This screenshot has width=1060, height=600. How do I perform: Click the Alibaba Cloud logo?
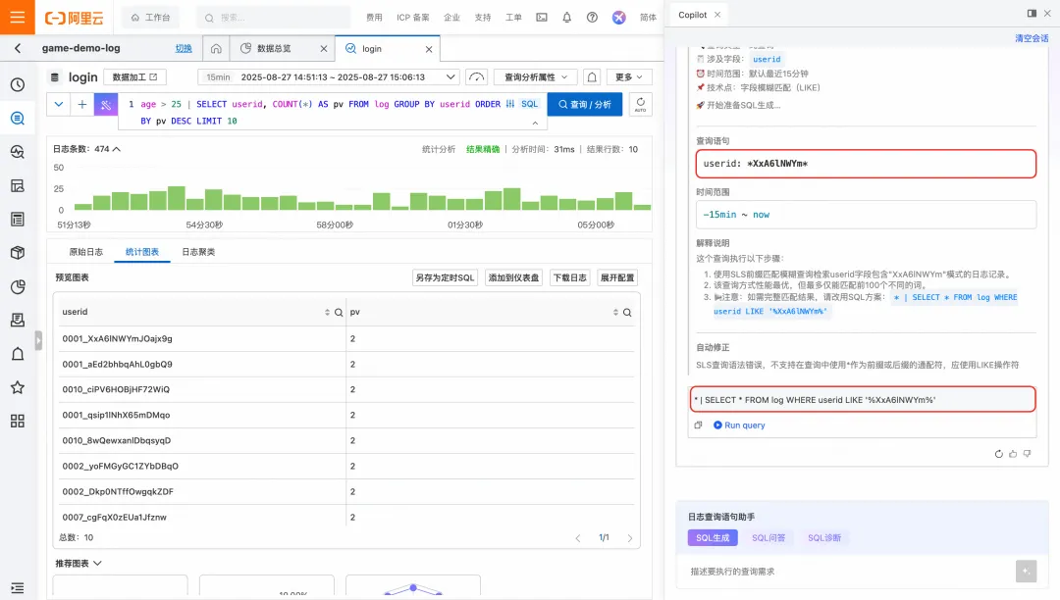click(75, 18)
